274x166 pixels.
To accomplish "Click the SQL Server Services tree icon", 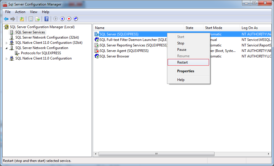I will coord(12,32).
